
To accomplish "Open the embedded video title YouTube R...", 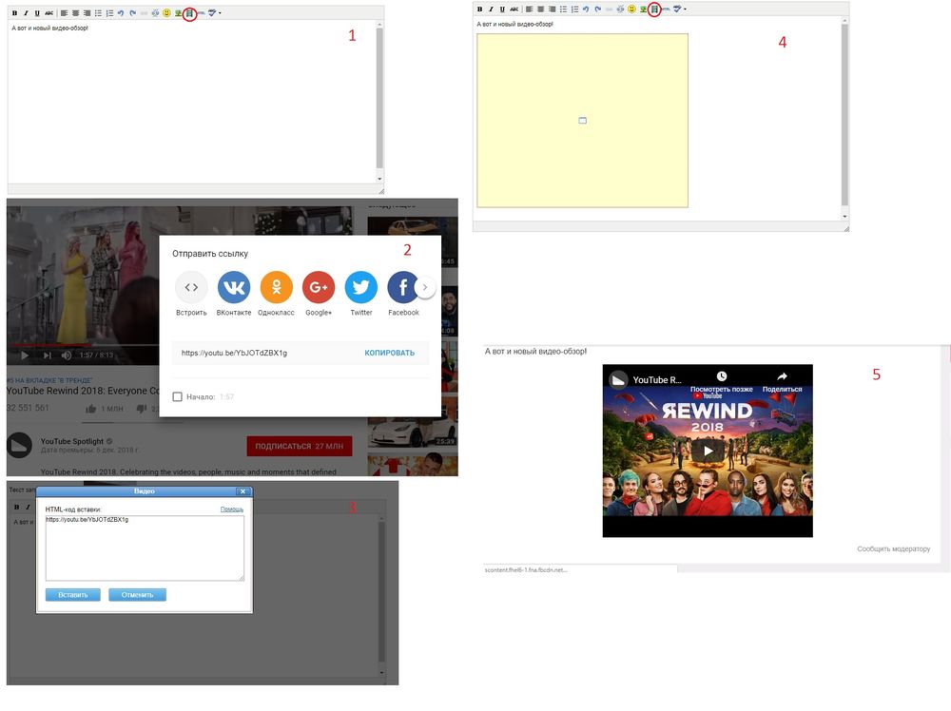I will coord(657,380).
